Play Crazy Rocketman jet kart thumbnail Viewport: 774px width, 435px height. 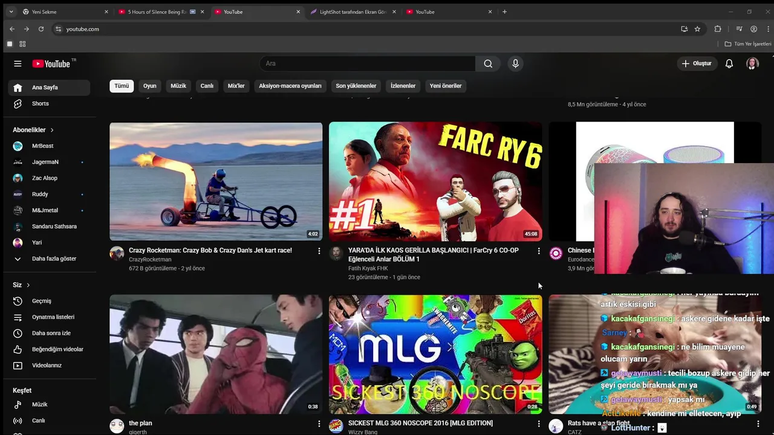click(x=216, y=181)
